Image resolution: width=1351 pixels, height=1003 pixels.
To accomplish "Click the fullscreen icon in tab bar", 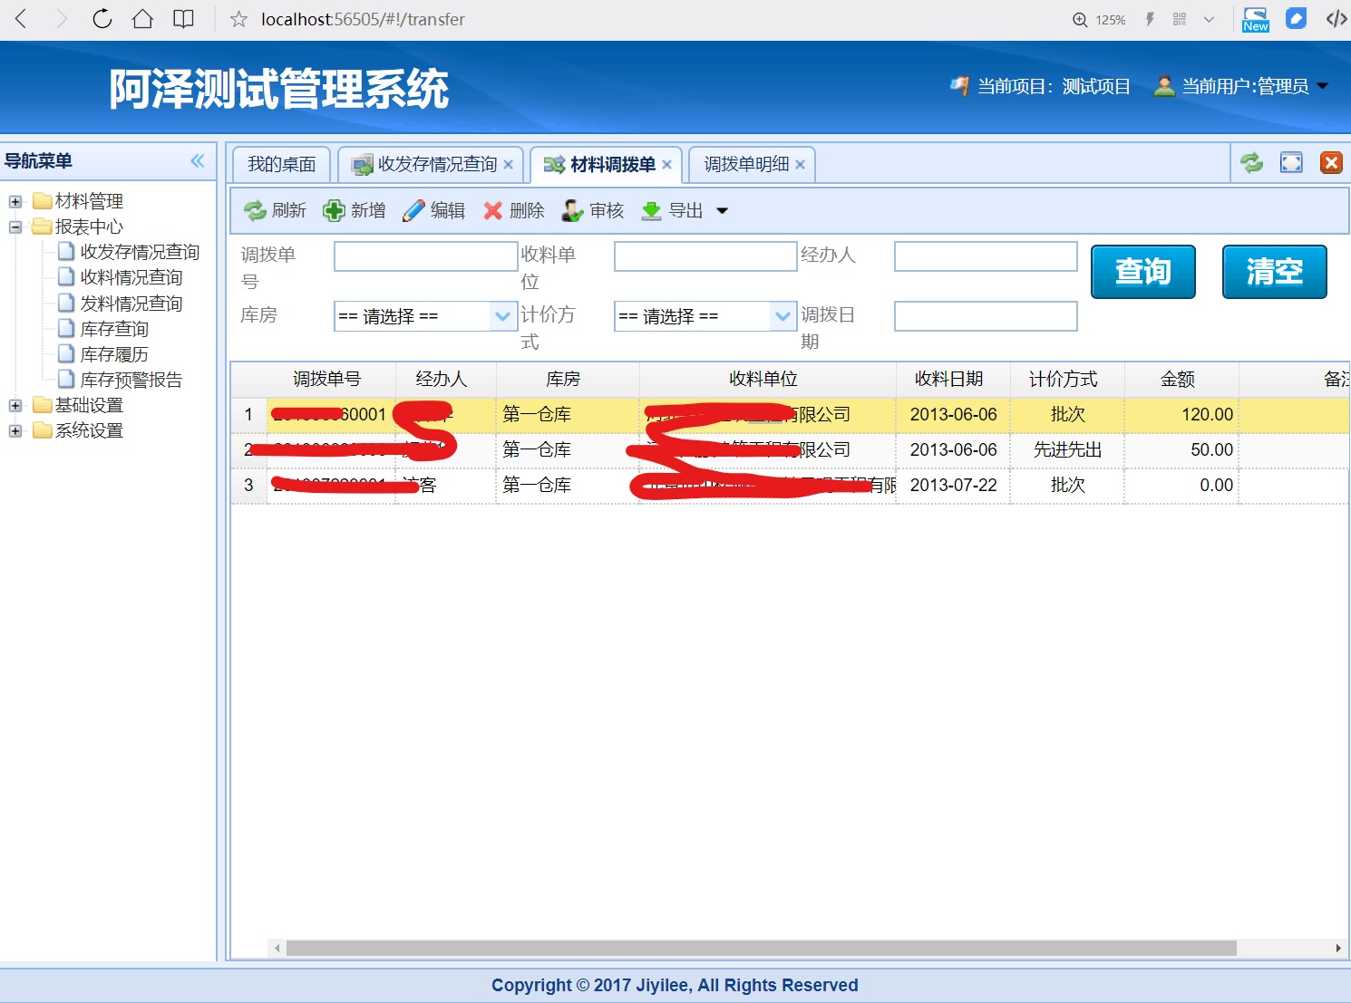I will coord(1291,163).
